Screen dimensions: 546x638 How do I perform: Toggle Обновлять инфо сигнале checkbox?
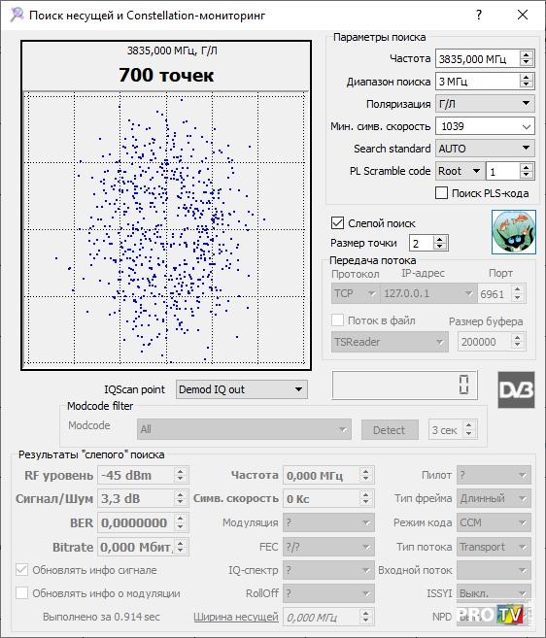point(21,570)
